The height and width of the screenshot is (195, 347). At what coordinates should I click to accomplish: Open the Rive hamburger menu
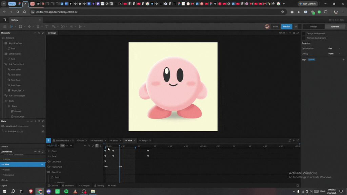[5, 26]
